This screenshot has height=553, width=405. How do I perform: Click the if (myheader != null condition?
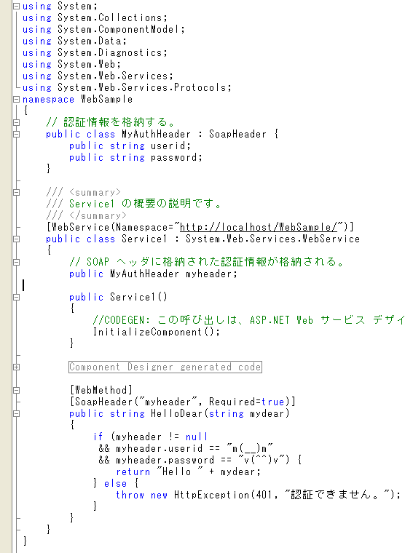tap(151, 437)
